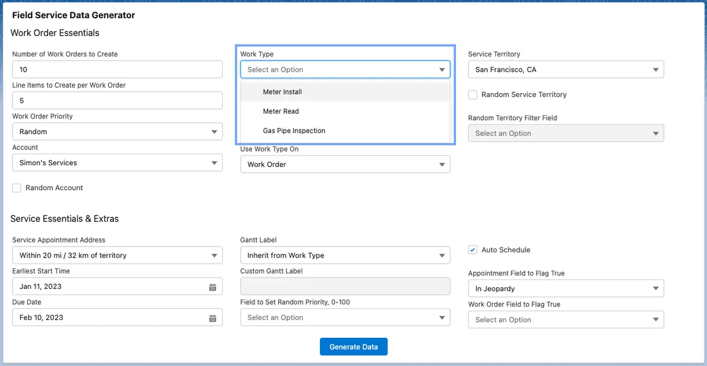Open the Earliest Start Time calendar icon
707x366 pixels.
(213, 287)
